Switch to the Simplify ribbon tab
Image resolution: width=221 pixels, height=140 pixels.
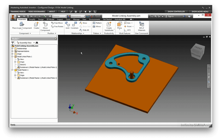(32, 19)
